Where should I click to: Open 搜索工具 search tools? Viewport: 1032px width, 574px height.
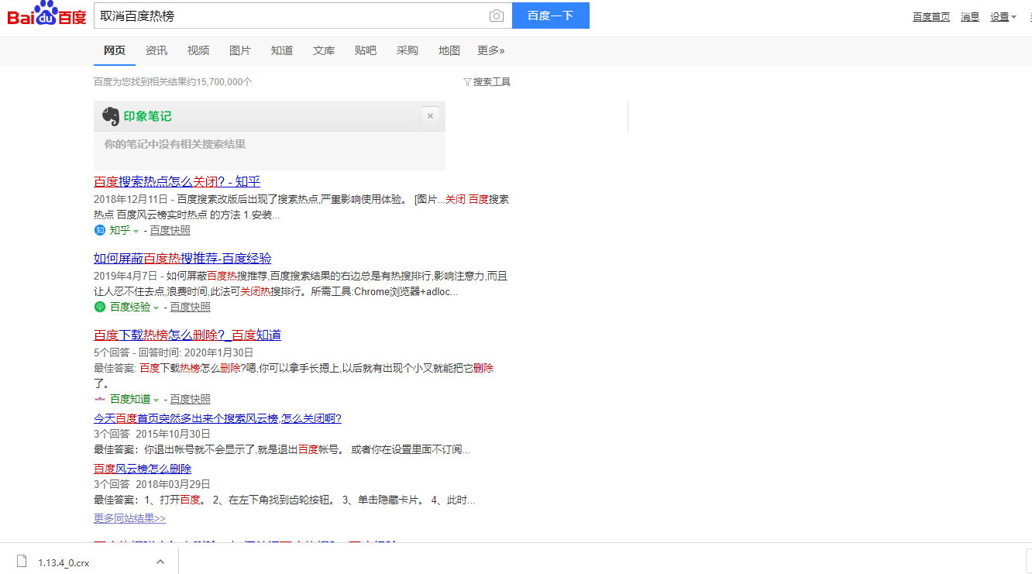pyautogui.click(x=487, y=82)
